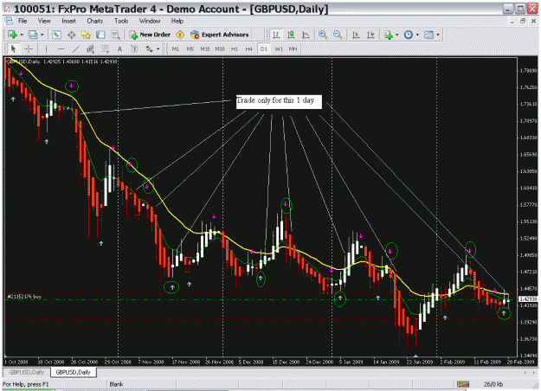Select the trendline drawing tool
541x391 pixels.
[75, 49]
